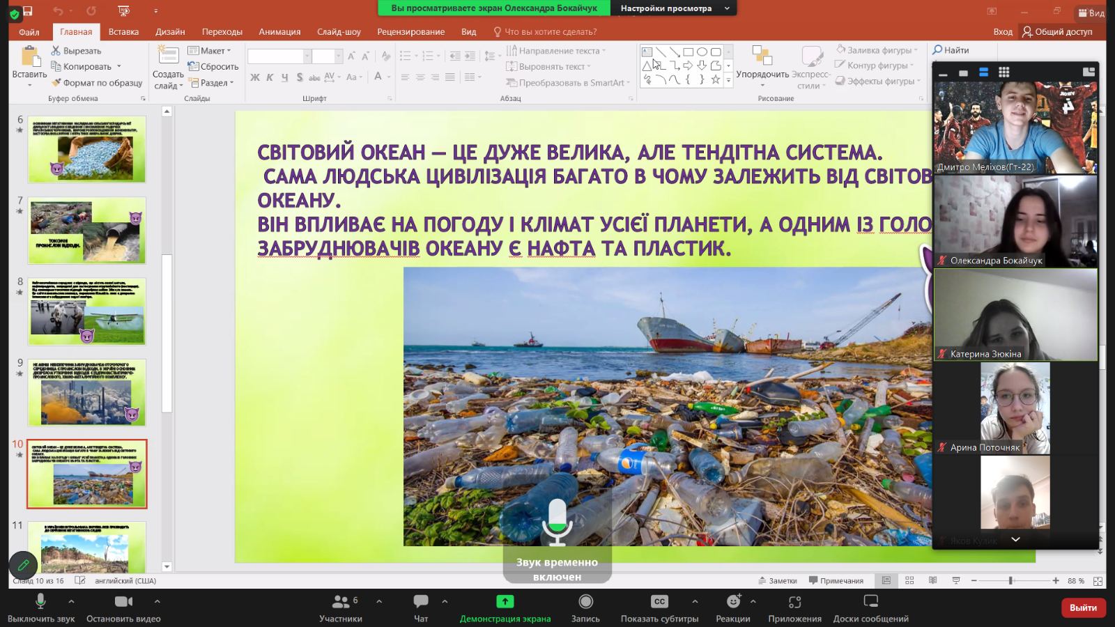Open Zoom Reactions (Реакции) icon

[x=733, y=601]
